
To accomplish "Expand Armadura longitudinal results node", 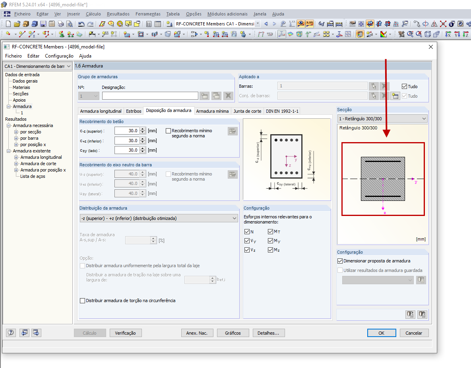I will [16, 157].
